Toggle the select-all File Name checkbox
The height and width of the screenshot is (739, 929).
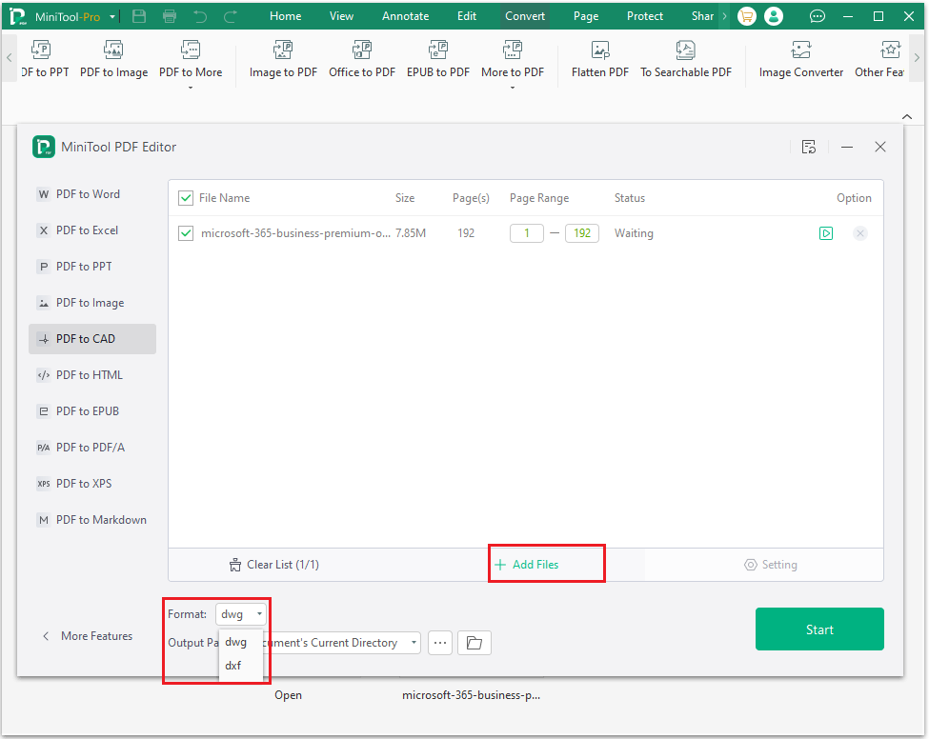tap(186, 198)
